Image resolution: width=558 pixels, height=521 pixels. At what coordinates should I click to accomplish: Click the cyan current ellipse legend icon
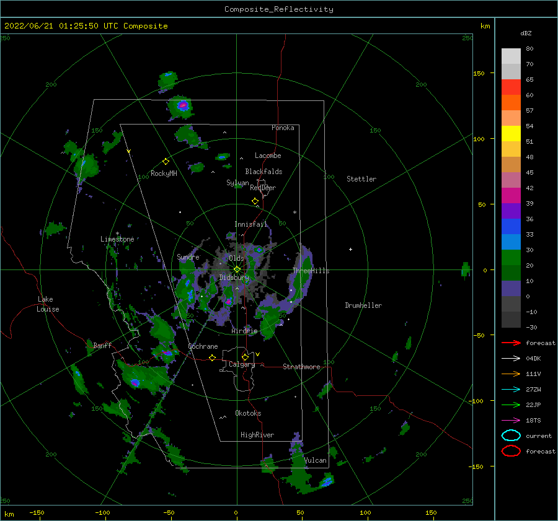[x=511, y=436]
